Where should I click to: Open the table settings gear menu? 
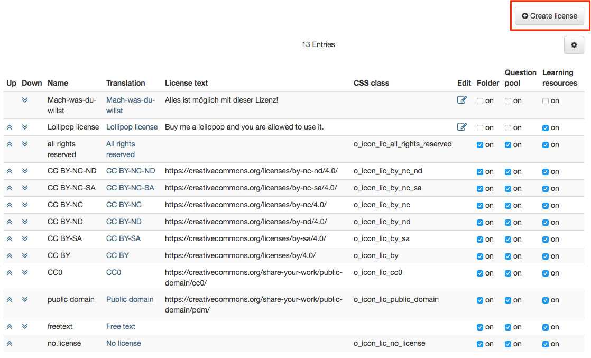[x=574, y=45]
